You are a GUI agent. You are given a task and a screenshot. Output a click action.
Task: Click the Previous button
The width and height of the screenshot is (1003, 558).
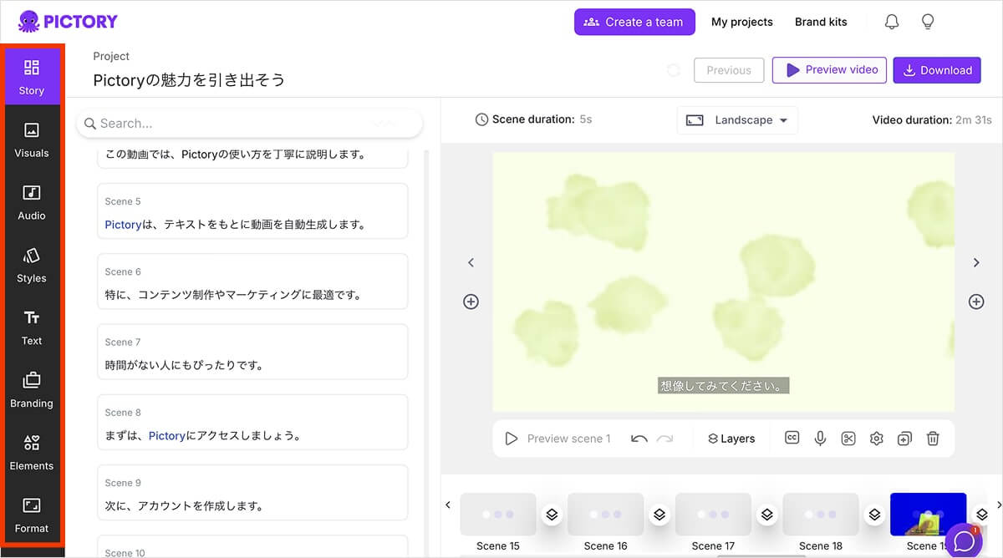coord(729,70)
